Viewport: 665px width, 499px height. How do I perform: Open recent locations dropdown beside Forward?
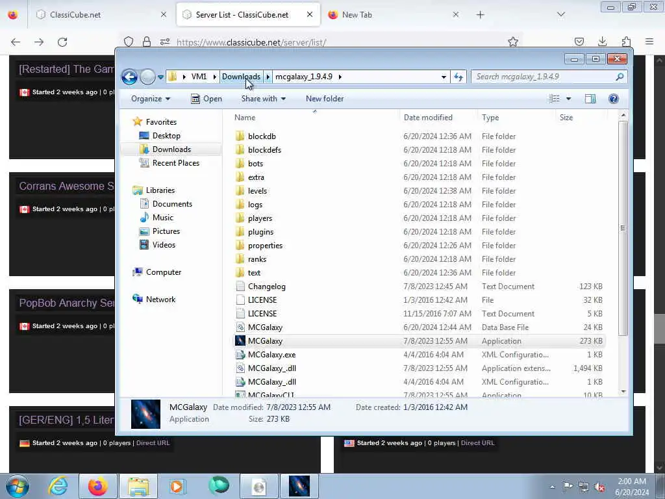[x=160, y=77]
